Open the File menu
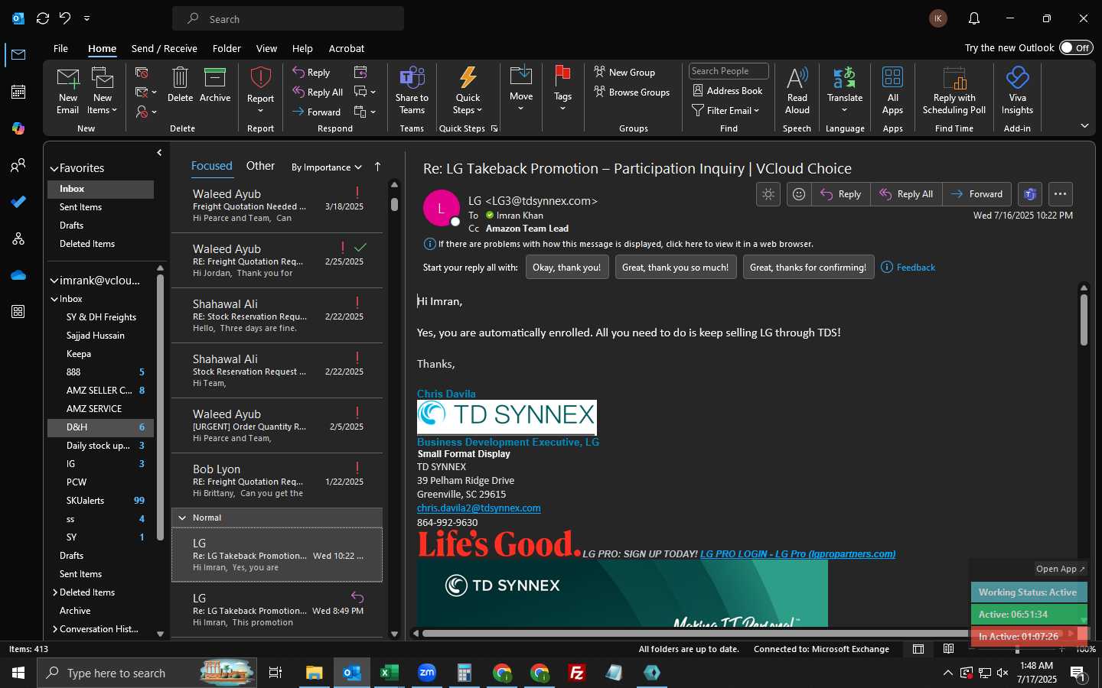Image resolution: width=1102 pixels, height=688 pixels. click(60, 48)
